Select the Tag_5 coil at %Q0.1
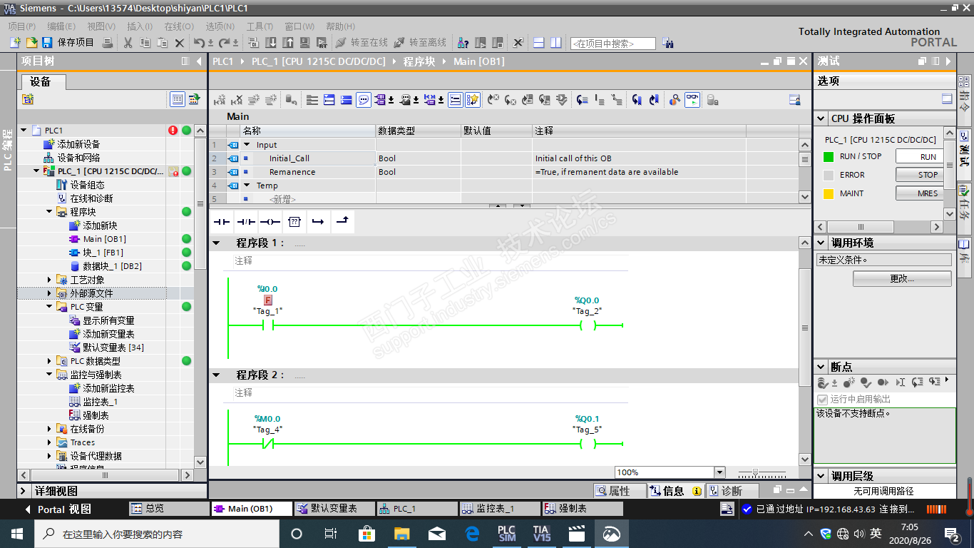 coord(588,444)
